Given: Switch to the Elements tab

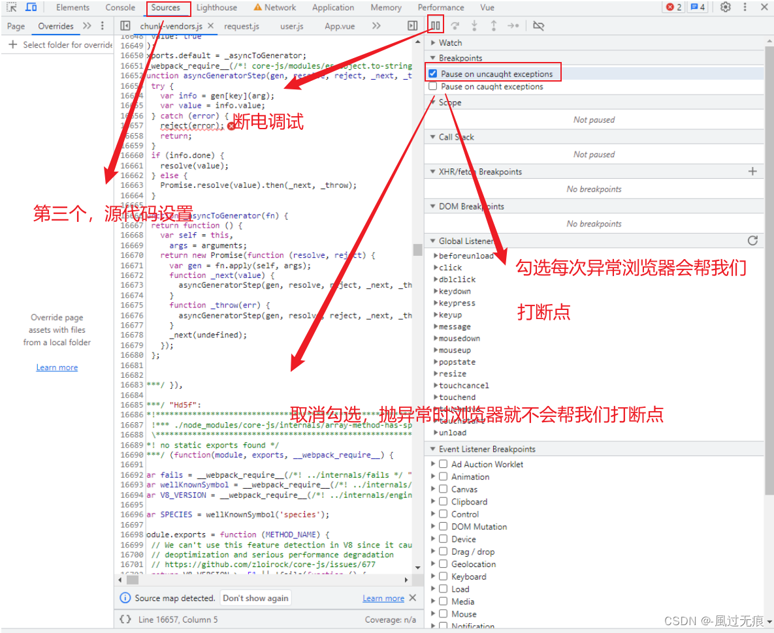Looking at the screenshot, I should click(73, 7).
